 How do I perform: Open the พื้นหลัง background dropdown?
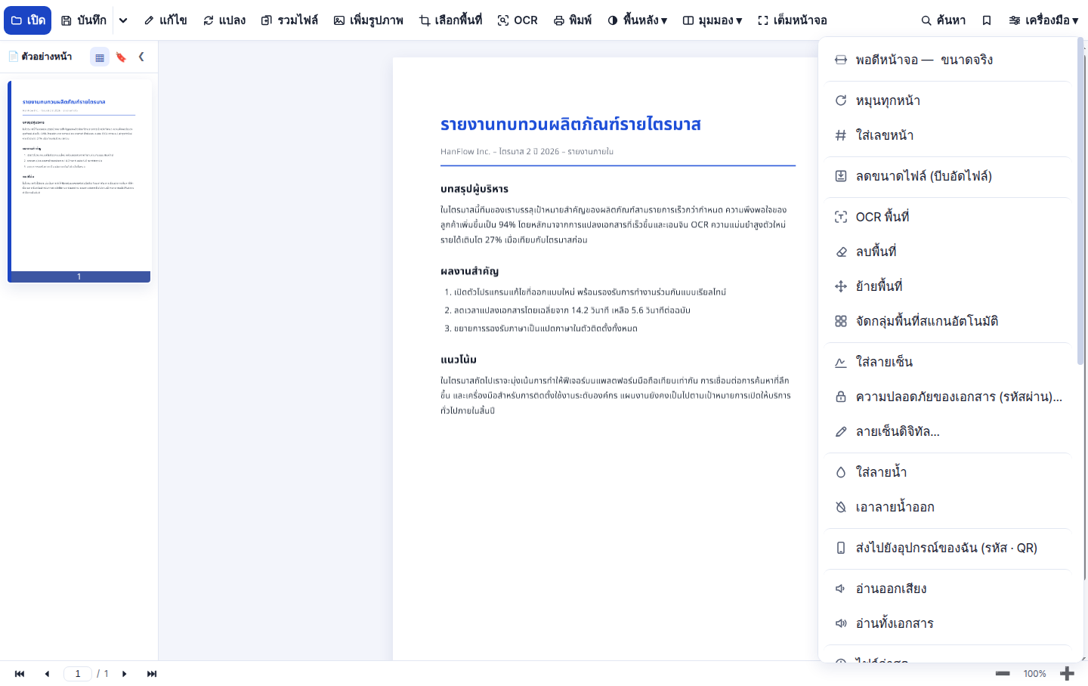[638, 20]
